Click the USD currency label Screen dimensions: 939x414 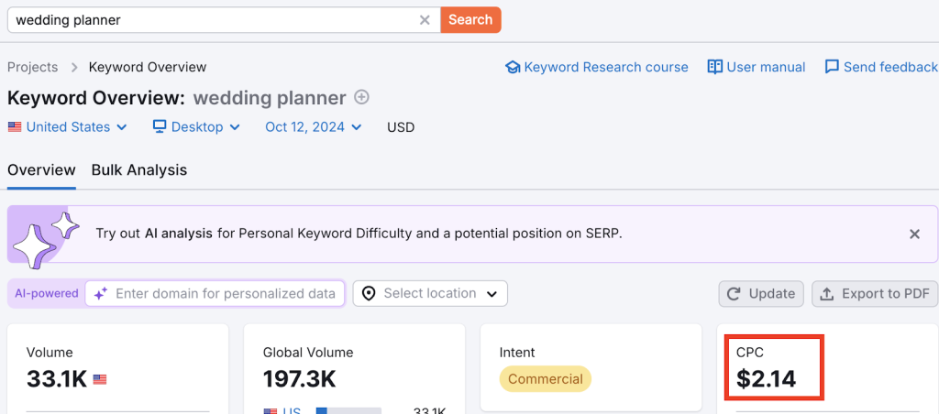coord(401,126)
